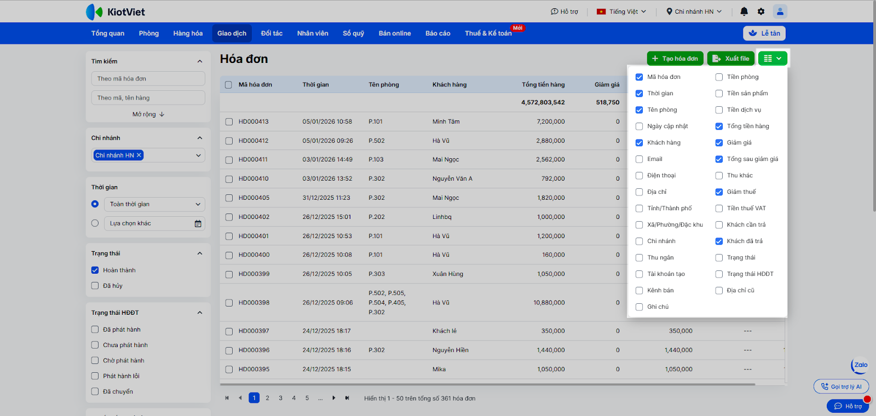Image resolution: width=876 pixels, height=416 pixels.
Task: Open the settings gear icon
Action: (x=761, y=11)
